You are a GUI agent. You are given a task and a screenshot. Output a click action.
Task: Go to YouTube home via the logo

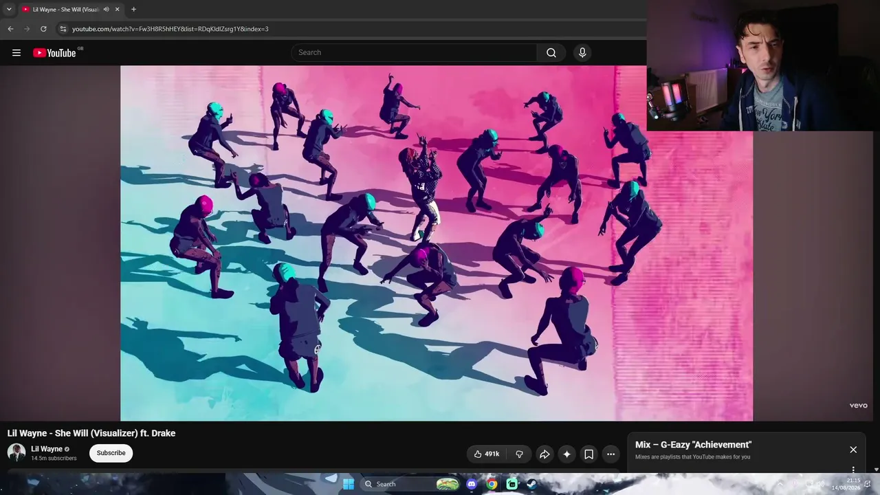pyautogui.click(x=54, y=53)
